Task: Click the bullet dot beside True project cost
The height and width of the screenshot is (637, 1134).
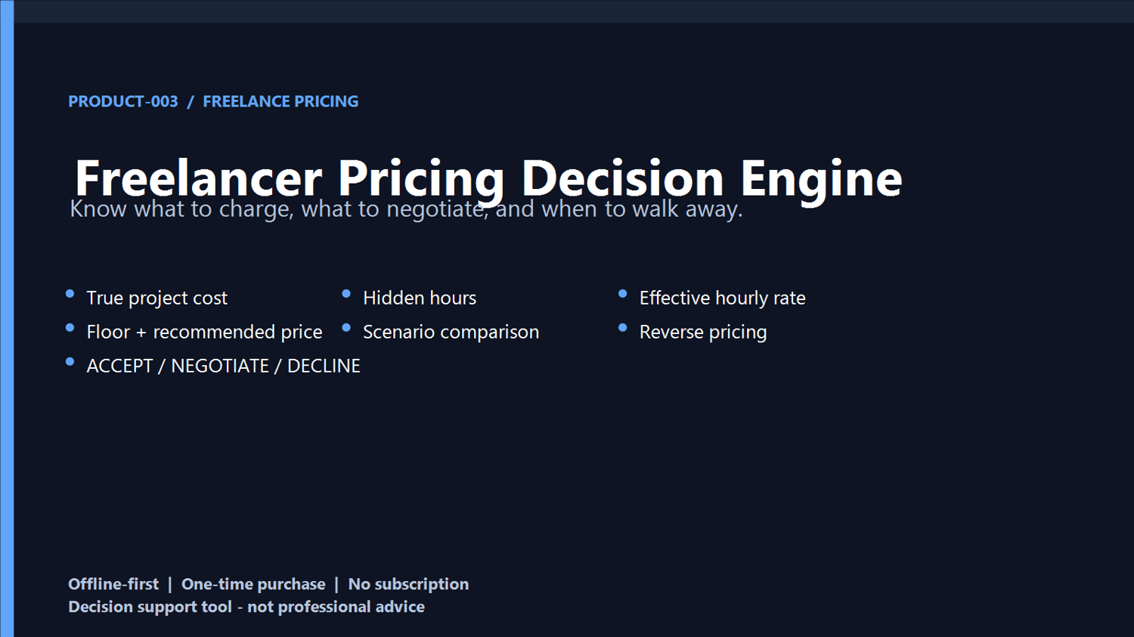Action: point(70,294)
